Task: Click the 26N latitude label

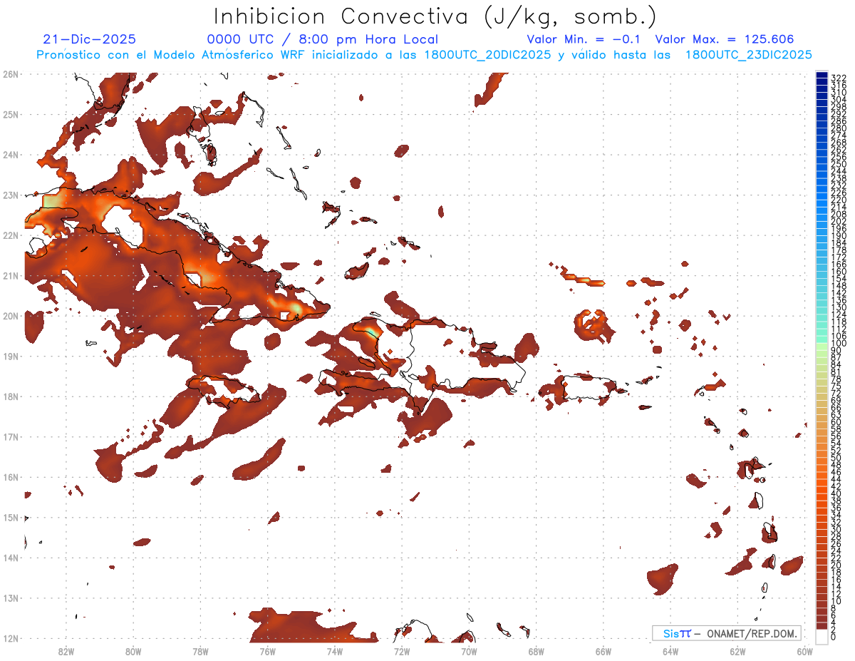Action: (10, 74)
